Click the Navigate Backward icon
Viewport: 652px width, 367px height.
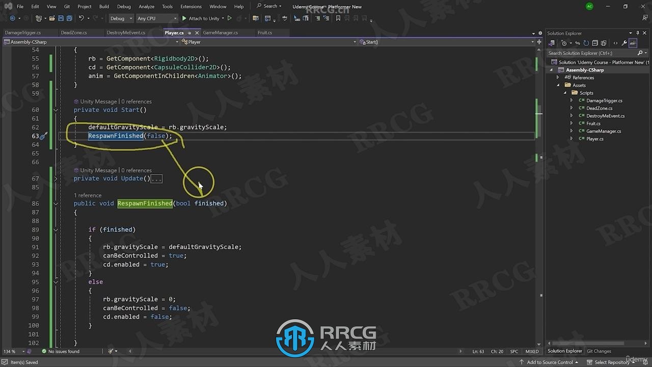pos(12,18)
